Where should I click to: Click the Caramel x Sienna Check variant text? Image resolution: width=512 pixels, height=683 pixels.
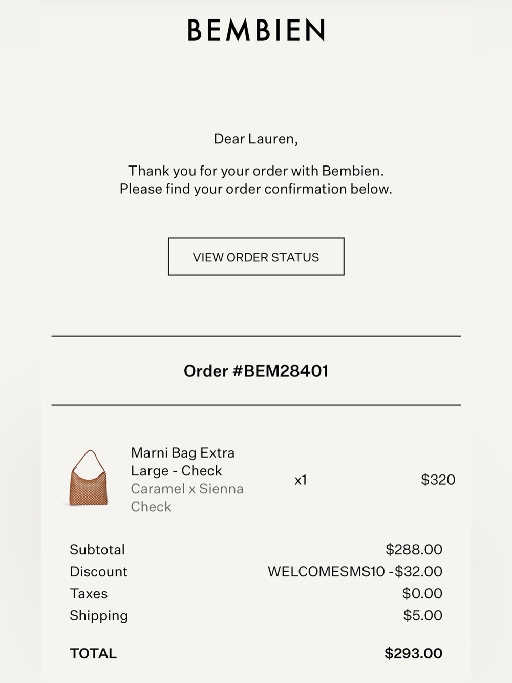click(187, 498)
